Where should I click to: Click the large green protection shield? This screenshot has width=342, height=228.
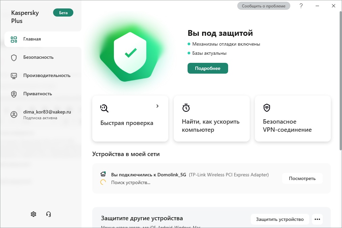[x=130, y=53]
